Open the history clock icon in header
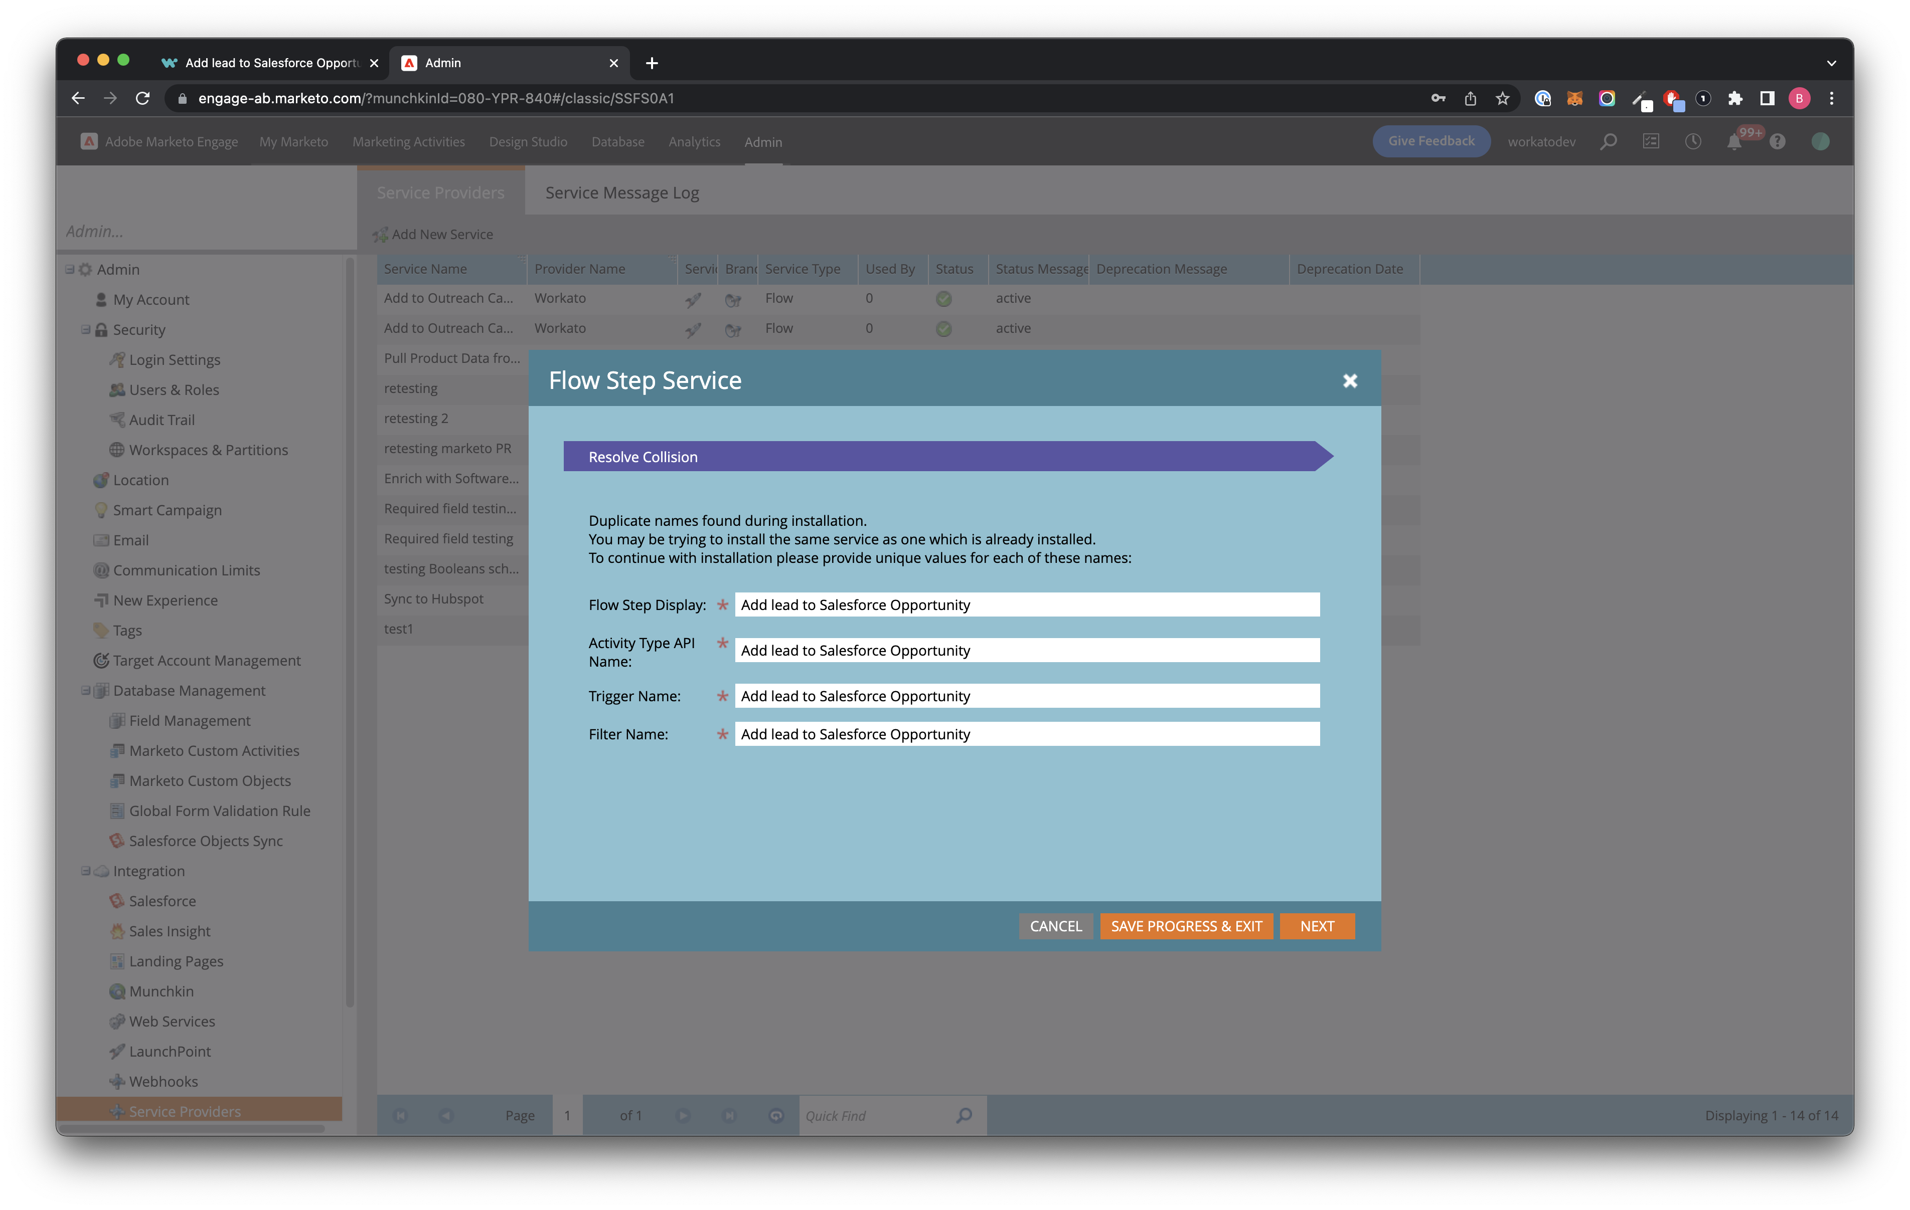1910x1210 pixels. (1693, 142)
